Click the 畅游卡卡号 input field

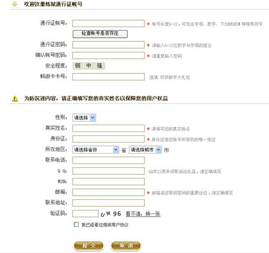point(109,77)
